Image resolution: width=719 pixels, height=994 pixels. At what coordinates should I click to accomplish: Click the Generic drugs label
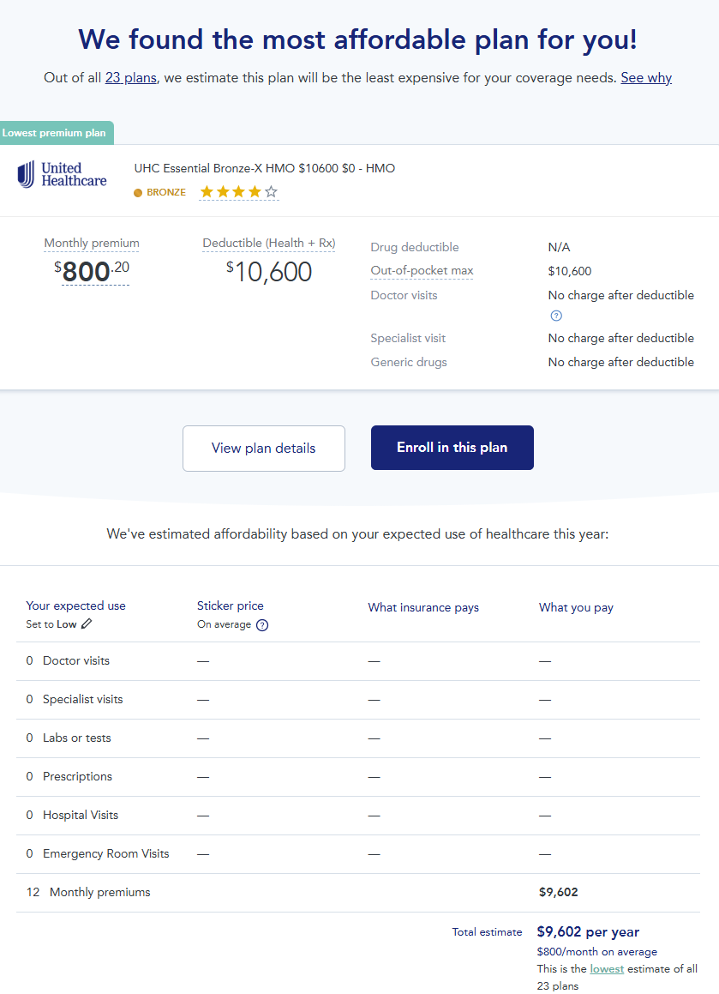click(409, 363)
